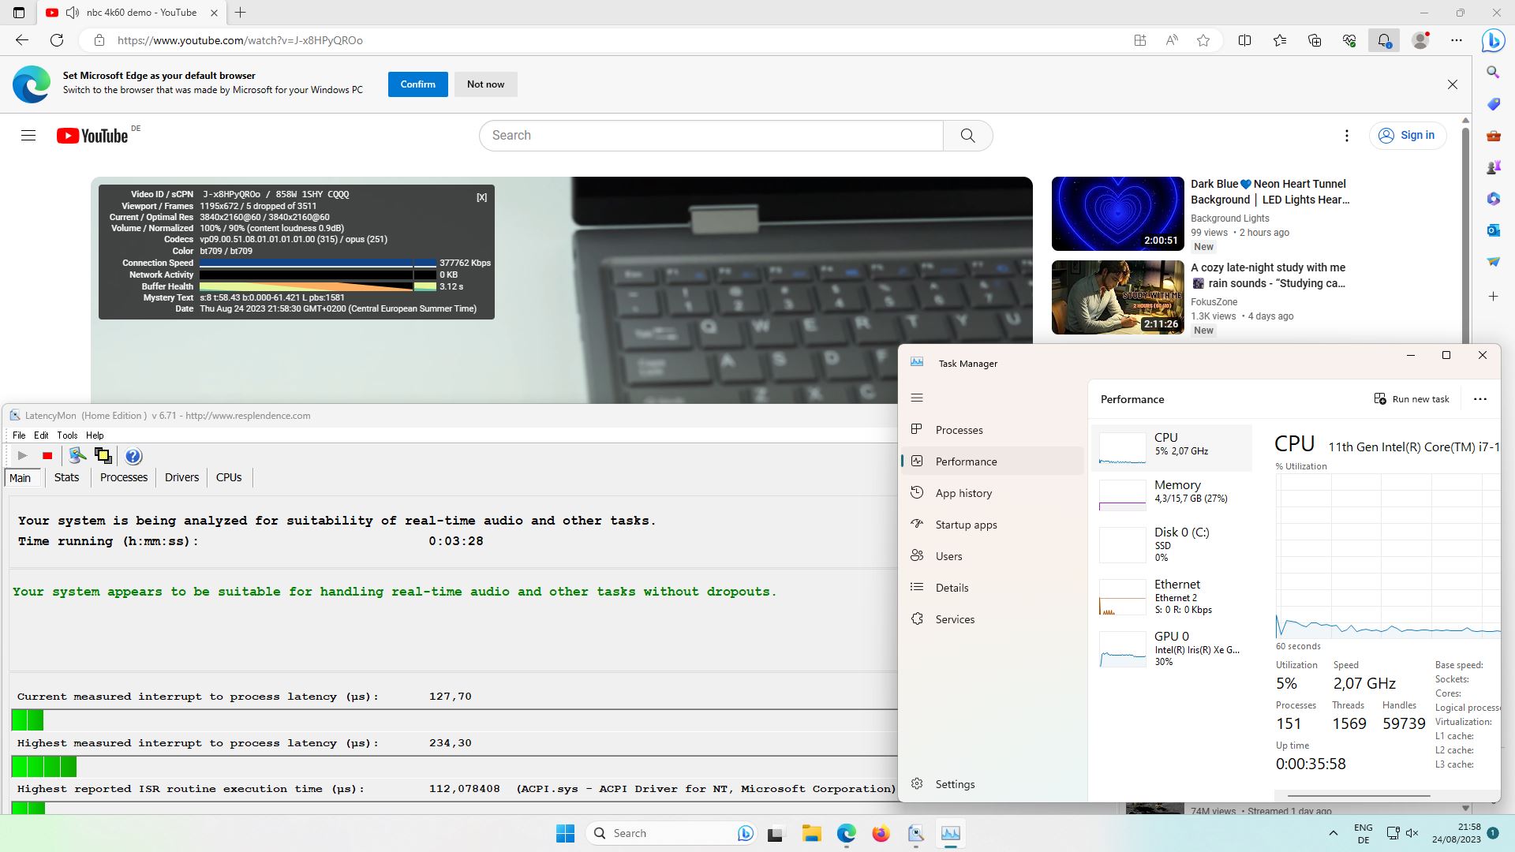Click Run new task in Task Manager
This screenshot has width=1515, height=852.
pos(1412,399)
